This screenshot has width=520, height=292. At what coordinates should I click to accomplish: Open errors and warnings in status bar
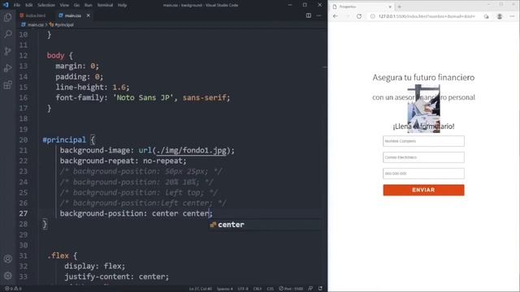click(x=13, y=289)
